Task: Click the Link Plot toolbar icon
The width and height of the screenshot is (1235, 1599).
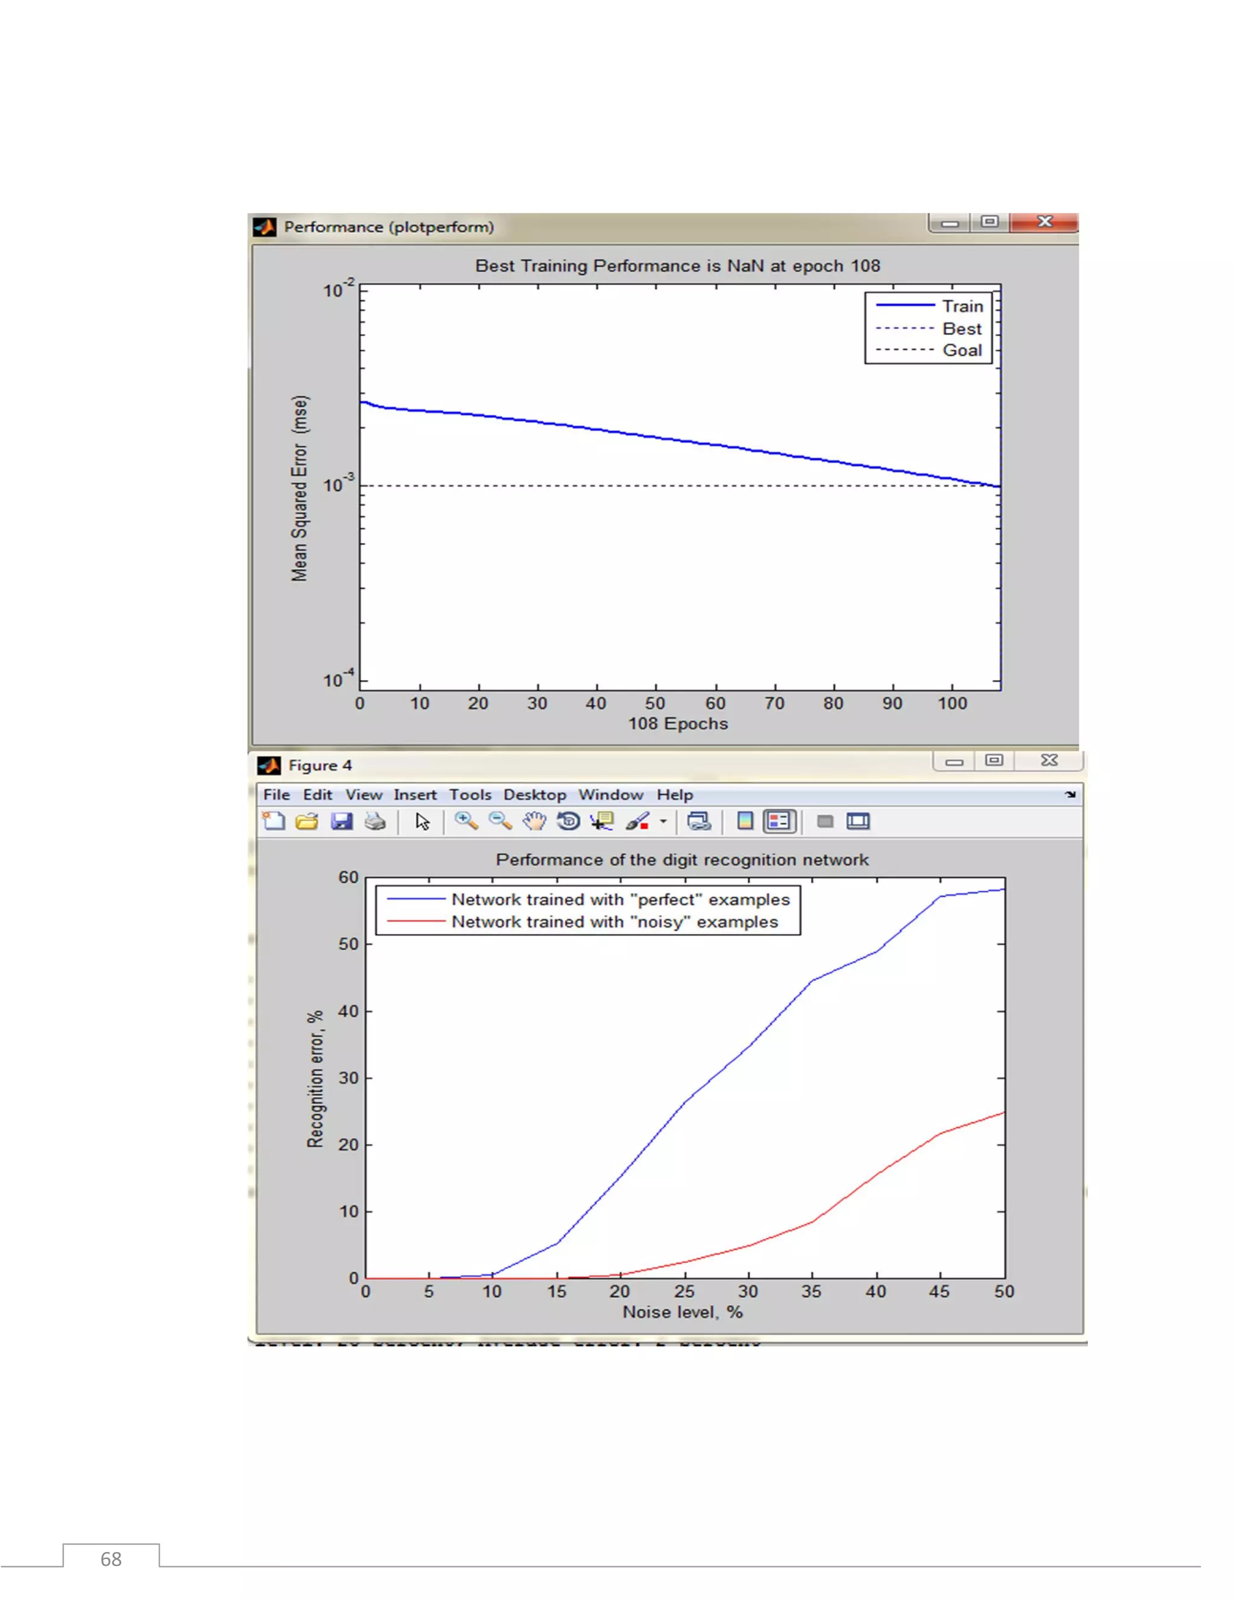Action: (x=700, y=821)
